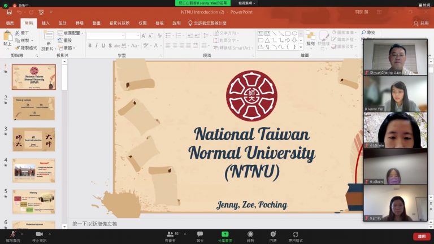Toggle Underline text formatting

pyautogui.click(x=105, y=46)
